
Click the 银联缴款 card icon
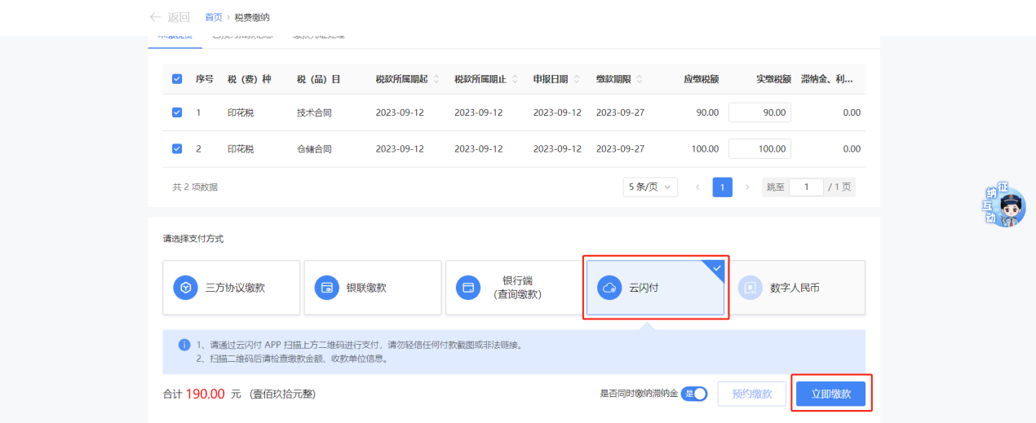click(x=326, y=288)
